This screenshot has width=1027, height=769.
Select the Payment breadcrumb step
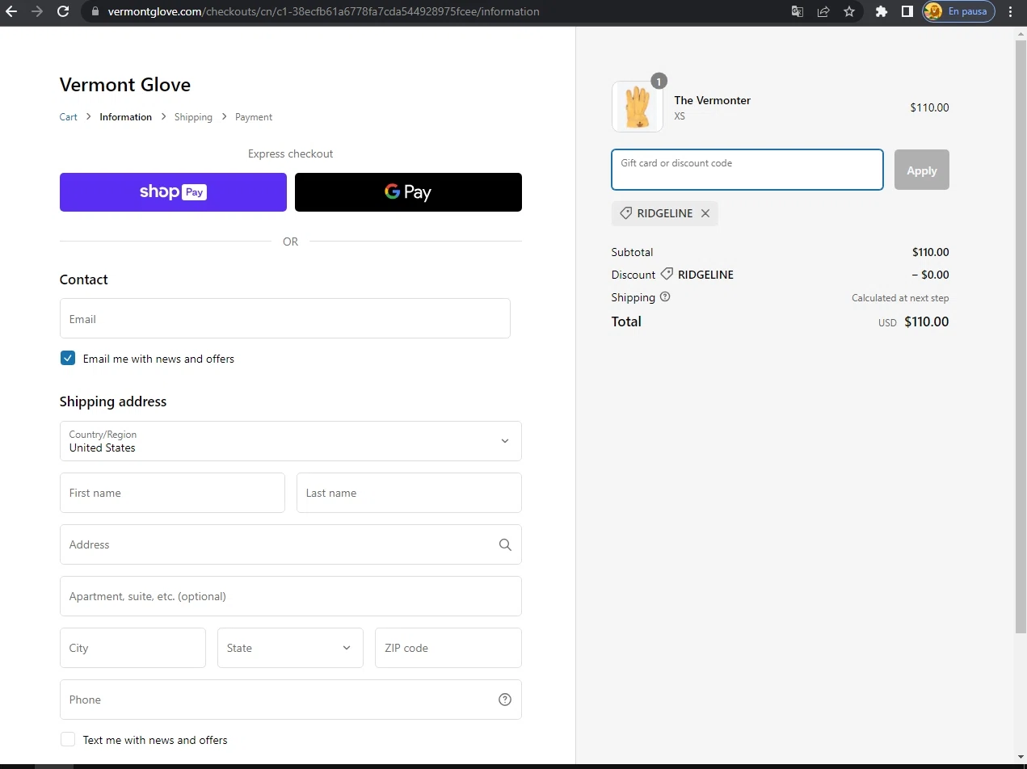[254, 117]
